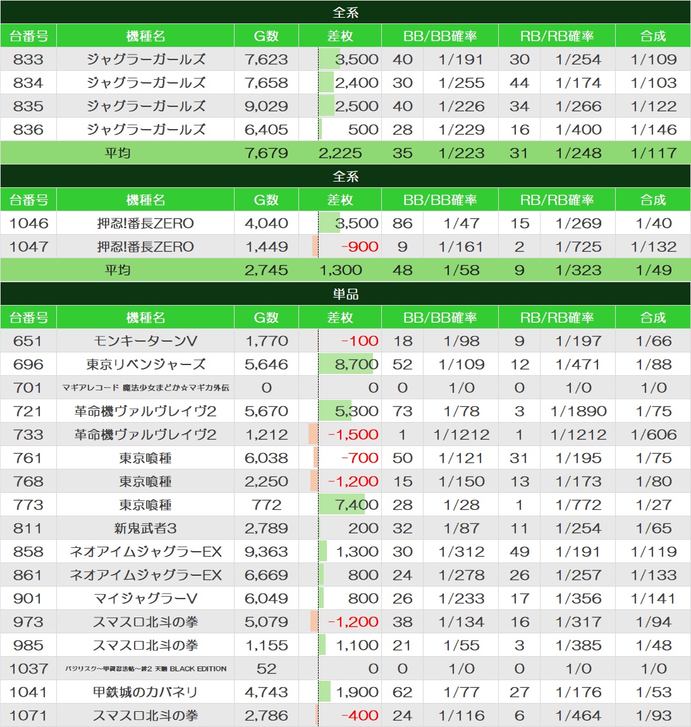Click the 6,669 games cell

tap(266, 575)
